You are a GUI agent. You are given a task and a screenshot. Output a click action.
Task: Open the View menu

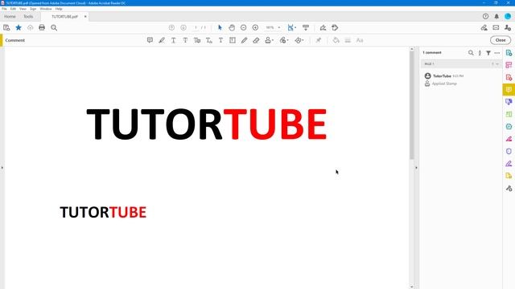(23, 9)
